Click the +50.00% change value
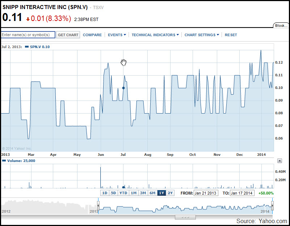The image size is (290, 226). (266, 193)
